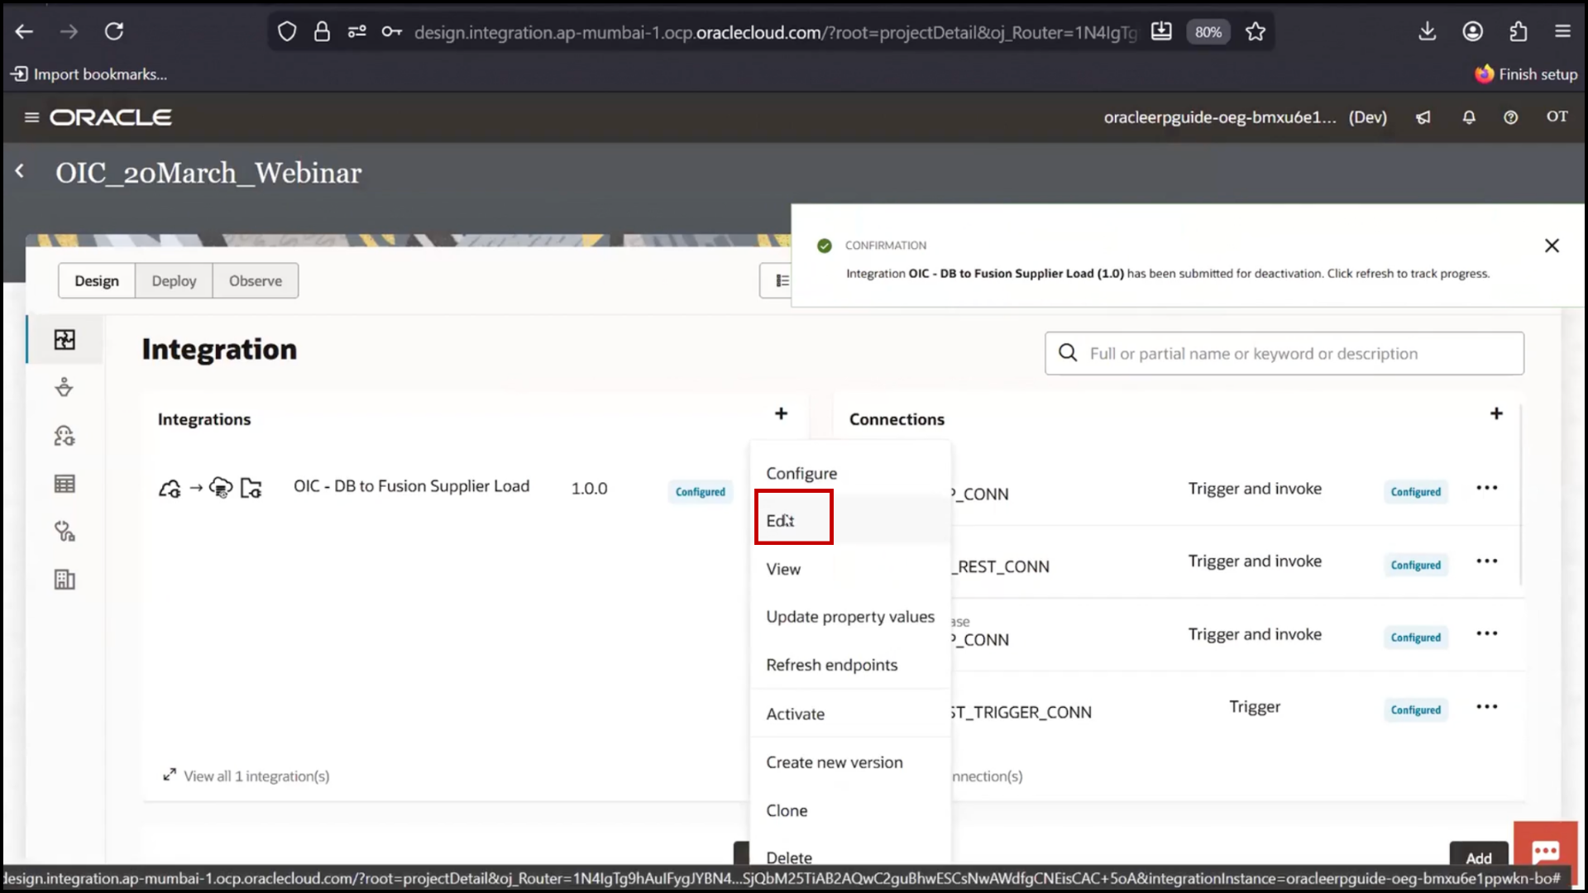Screen dimensions: 1588x893
Task: Reload the page with the refresh icon
Action: (114, 31)
